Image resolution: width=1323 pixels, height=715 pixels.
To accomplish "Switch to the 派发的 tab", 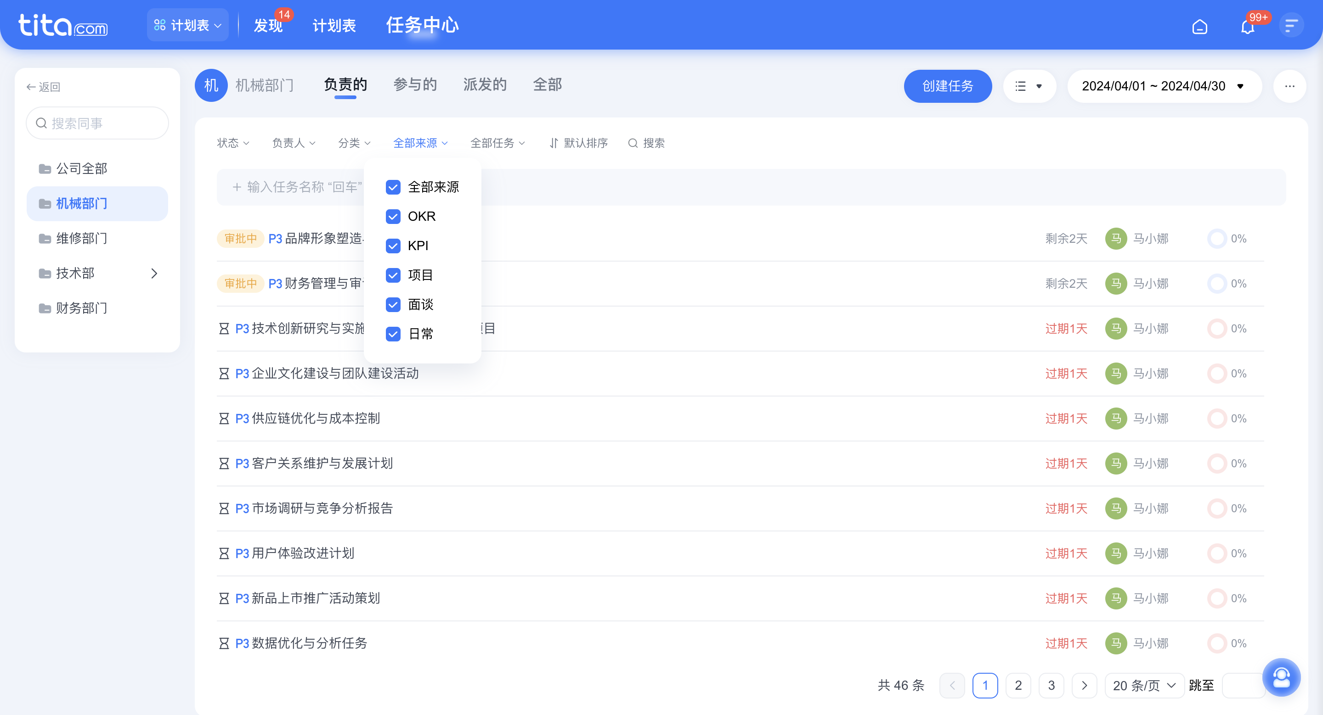I will pyautogui.click(x=485, y=84).
